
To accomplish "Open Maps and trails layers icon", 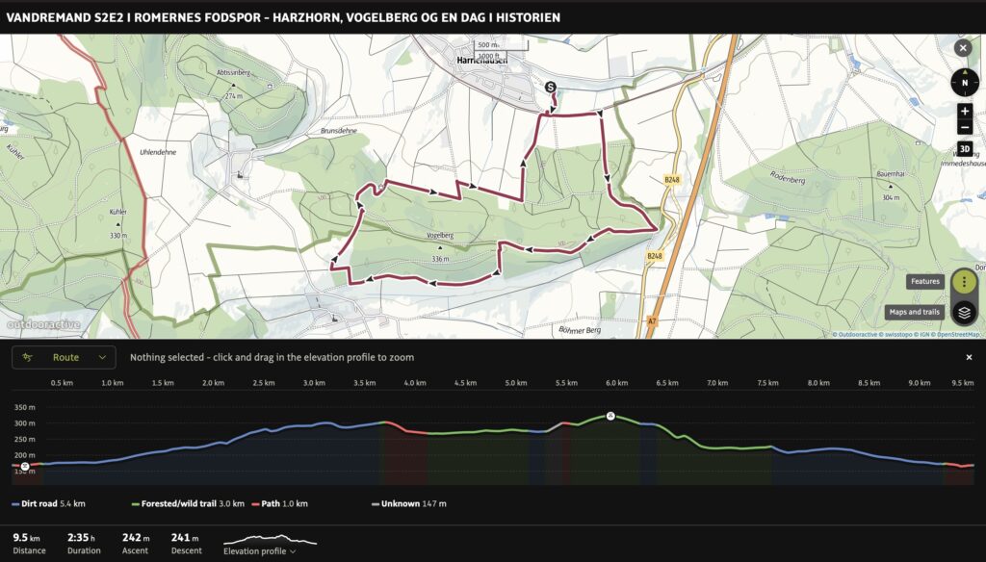I will coord(964,313).
